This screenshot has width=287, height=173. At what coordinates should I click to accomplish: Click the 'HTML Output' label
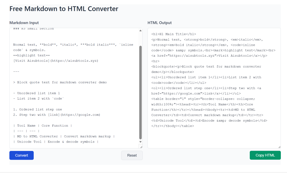click(159, 23)
